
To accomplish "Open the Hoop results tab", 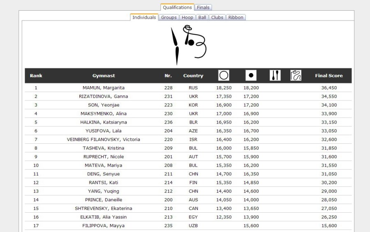I will (187, 17).
